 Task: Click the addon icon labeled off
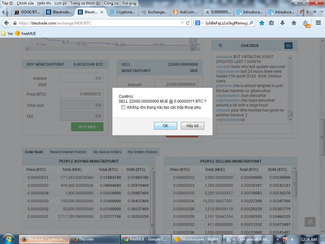click(x=306, y=24)
